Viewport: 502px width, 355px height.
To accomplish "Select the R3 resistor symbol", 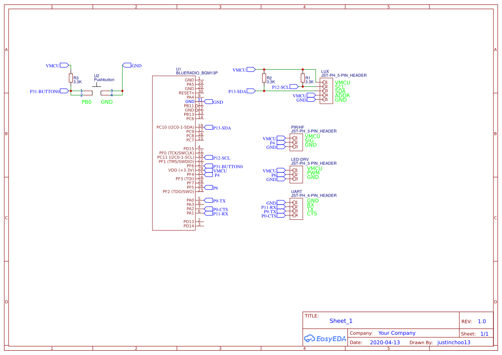I will (x=71, y=78).
